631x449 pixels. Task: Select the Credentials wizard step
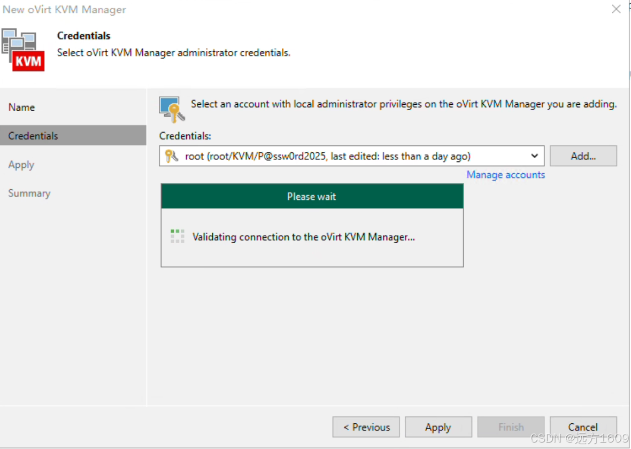click(73, 135)
